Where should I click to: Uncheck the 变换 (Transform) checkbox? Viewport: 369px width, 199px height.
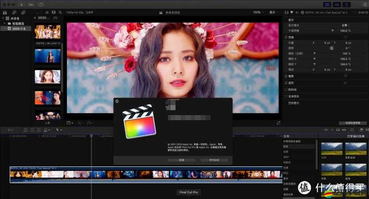(286, 37)
